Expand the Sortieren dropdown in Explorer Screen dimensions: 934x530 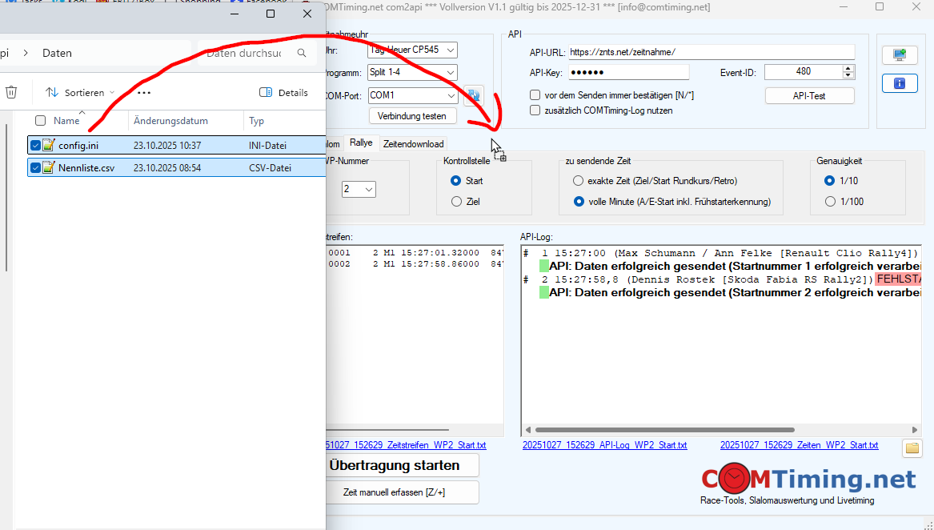click(80, 93)
